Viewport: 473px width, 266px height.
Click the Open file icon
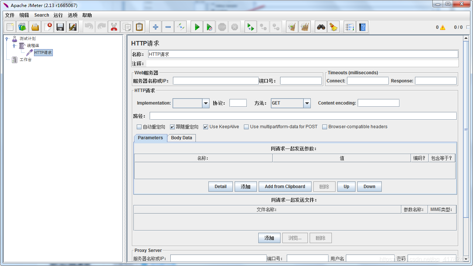(x=35, y=27)
